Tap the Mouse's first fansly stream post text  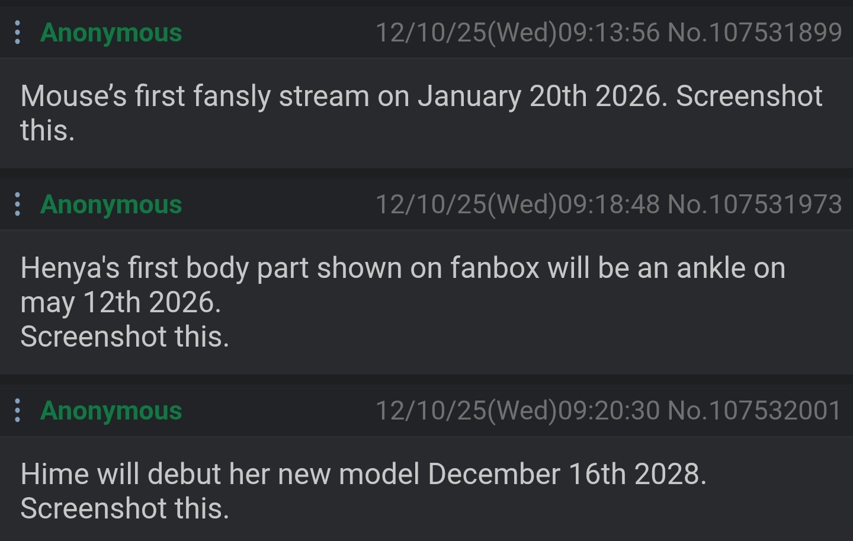coord(421,113)
